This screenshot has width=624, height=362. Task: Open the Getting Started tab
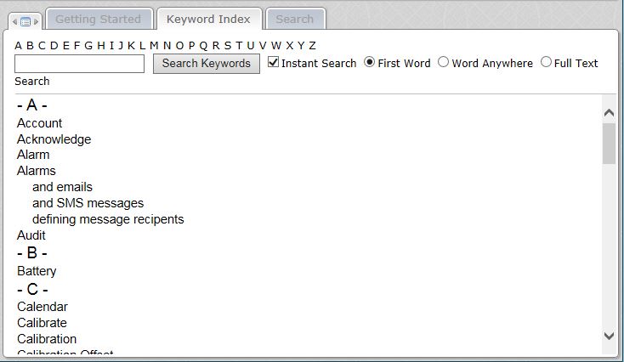98,19
